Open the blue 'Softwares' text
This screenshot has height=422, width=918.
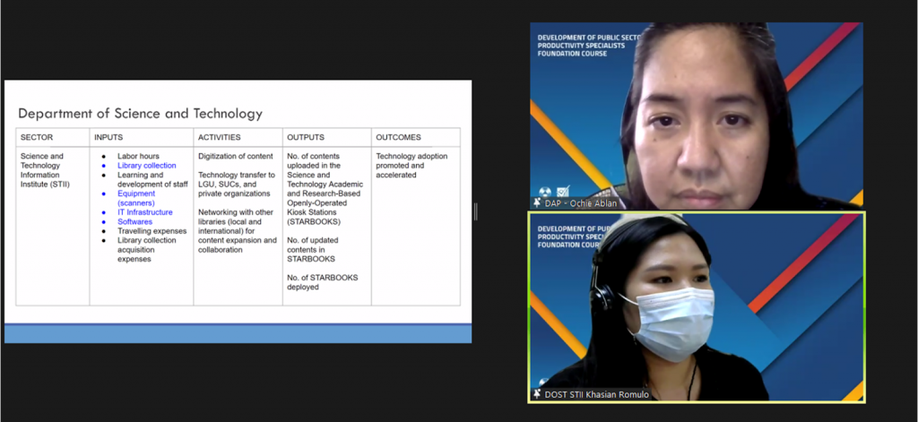tap(134, 222)
